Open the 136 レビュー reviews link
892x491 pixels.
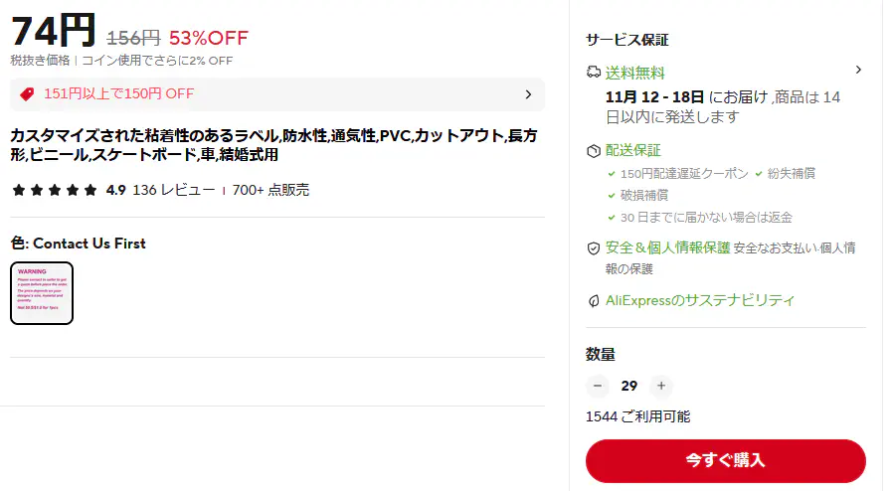tap(173, 190)
